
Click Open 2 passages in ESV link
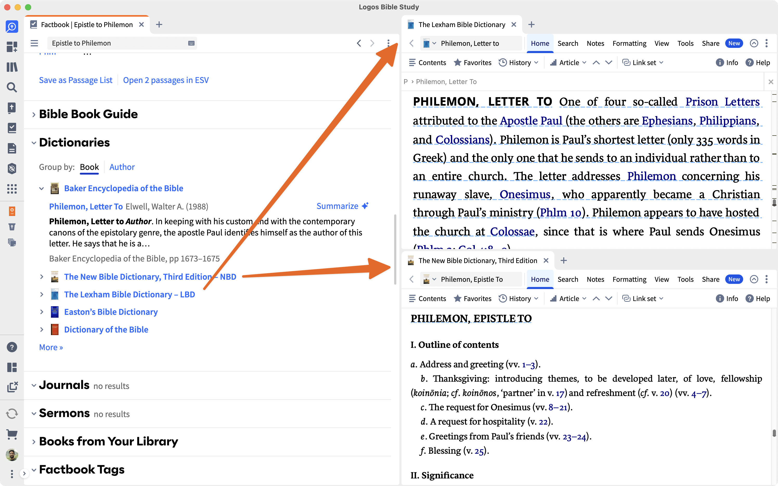166,80
